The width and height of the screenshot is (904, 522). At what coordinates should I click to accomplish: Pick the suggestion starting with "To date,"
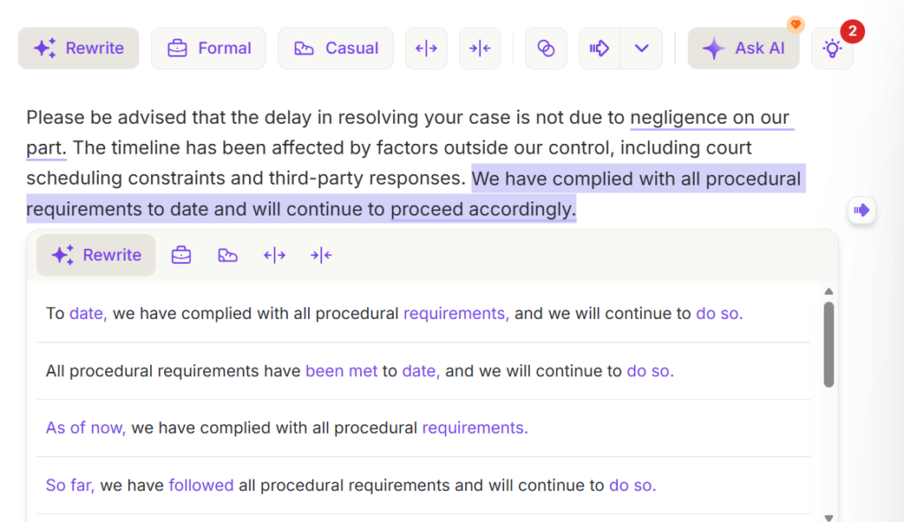(x=394, y=314)
